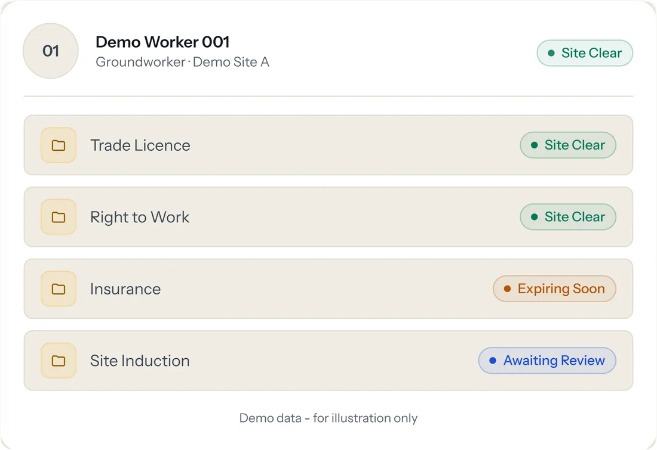The image size is (657, 450).
Task: Click the Awaiting Review badge on Site Induction
Action: coord(547,361)
